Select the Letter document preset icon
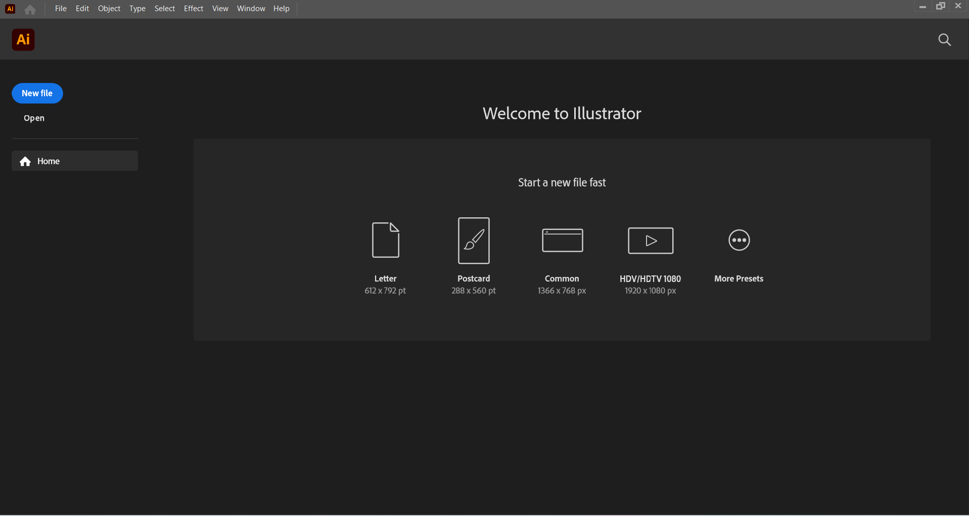The height and width of the screenshot is (516, 969). coord(385,240)
